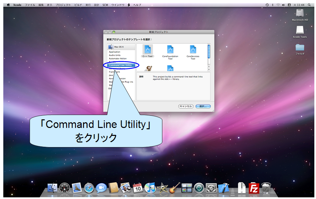Open iMovie star icon in Dock
Image resolution: width=316 pixels, height=199 pixels.
(162, 188)
